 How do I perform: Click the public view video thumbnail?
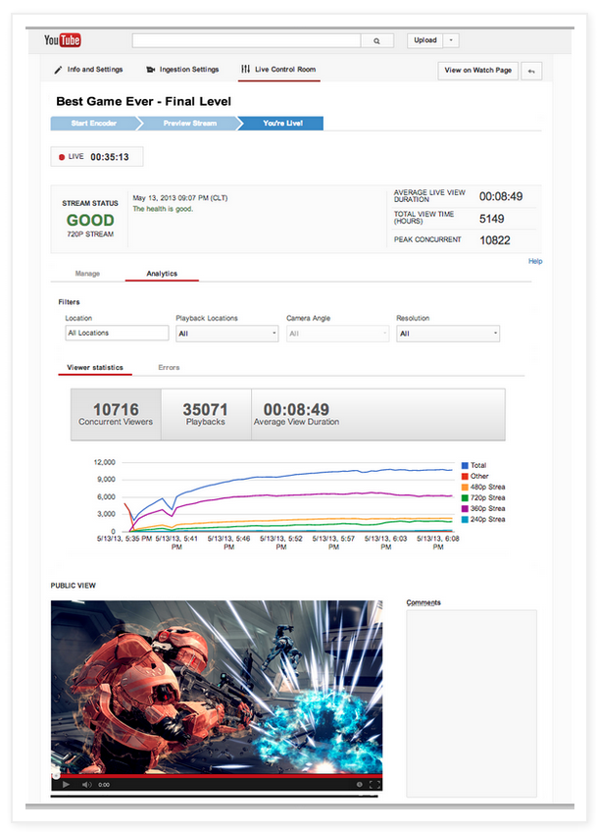(217, 687)
